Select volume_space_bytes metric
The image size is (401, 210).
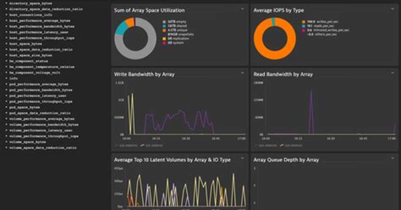[27, 142]
